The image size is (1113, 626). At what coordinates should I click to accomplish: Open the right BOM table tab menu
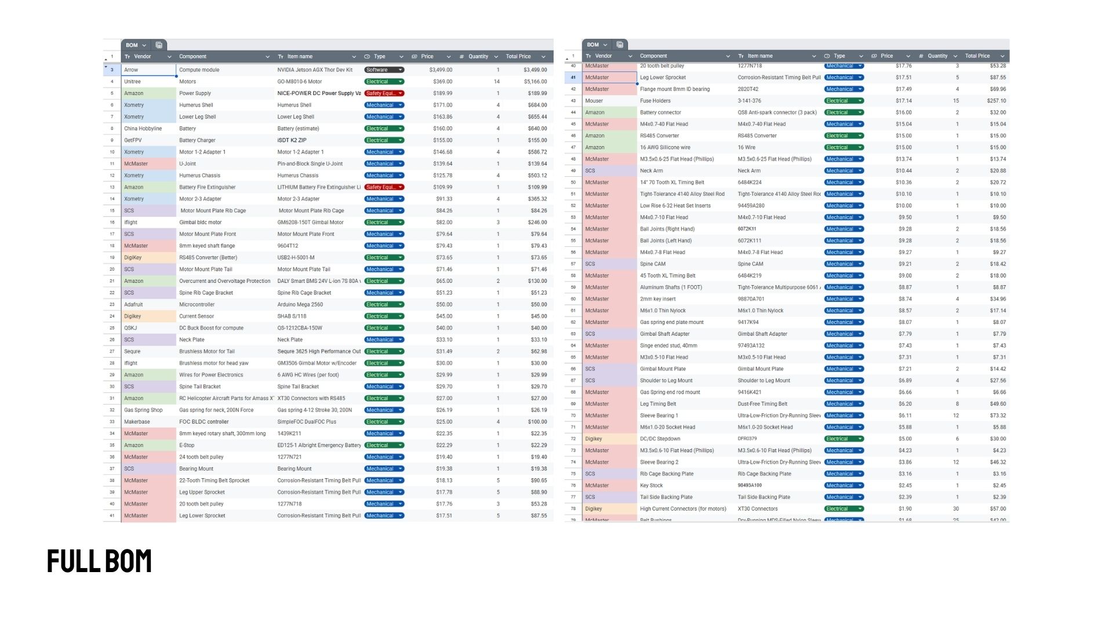[x=605, y=45]
